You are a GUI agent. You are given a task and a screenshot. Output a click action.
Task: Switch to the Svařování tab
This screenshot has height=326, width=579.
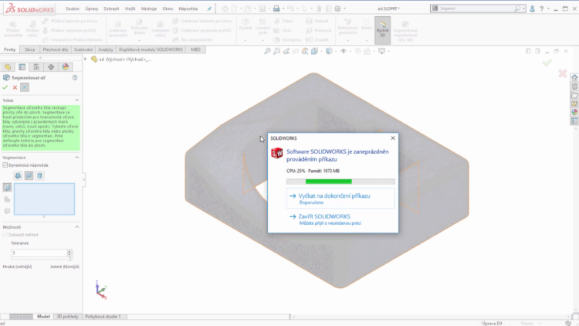pyautogui.click(x=83, y=49)
